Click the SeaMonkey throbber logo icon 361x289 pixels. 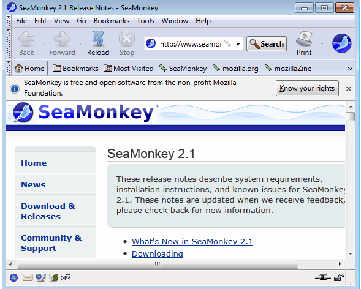341,43
